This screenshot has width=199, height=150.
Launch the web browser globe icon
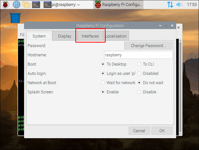[x=17, y=5]
